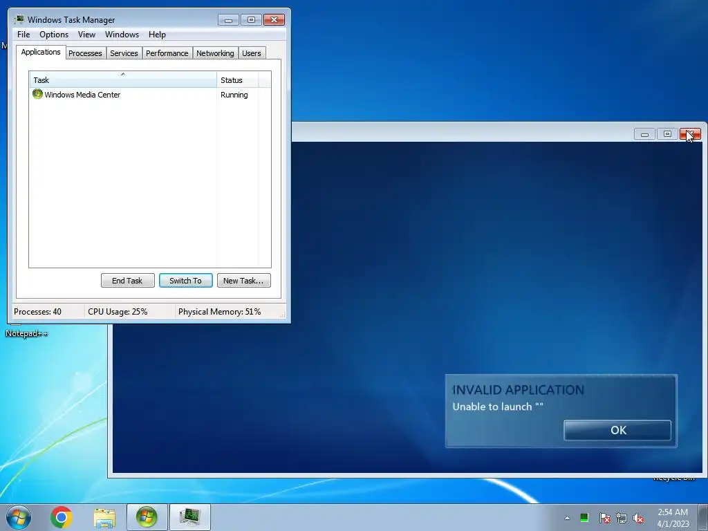Screen dimensions: 708x531
Task: Click the Running status cell
Action: tap(234, 95)
